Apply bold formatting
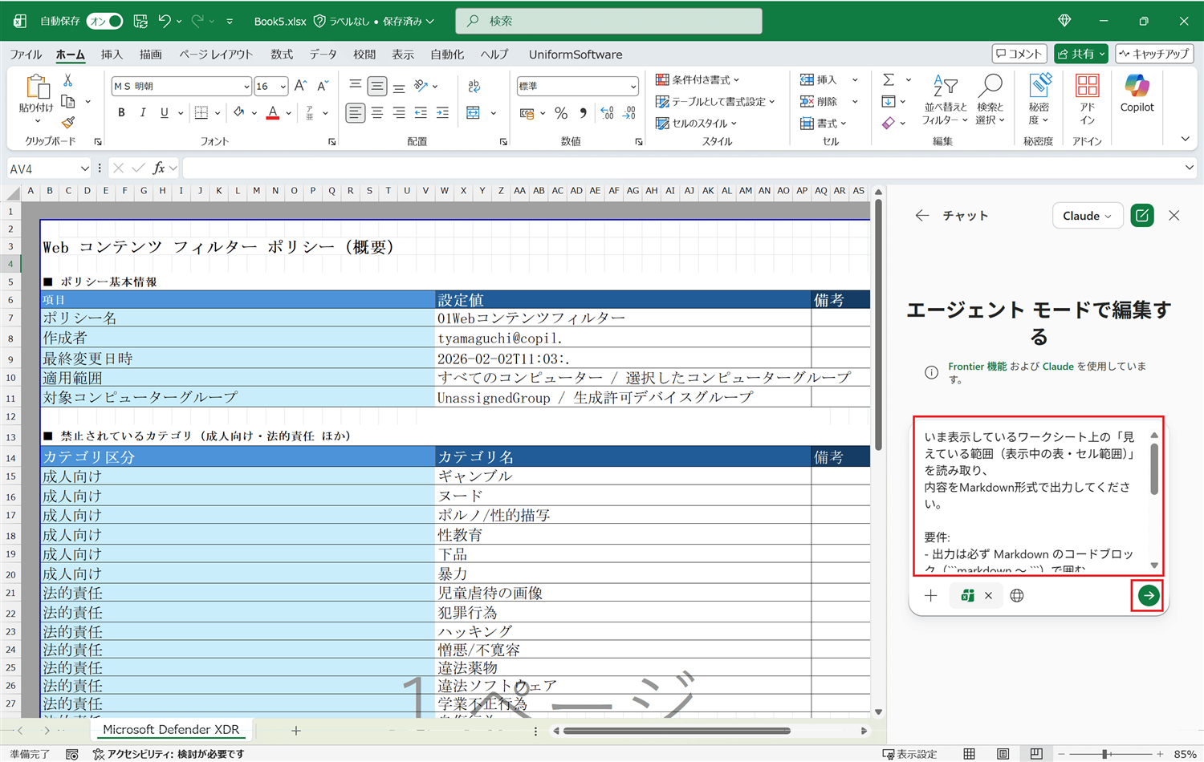Viewport: 1204px width, 762px height. click(x=121, y=113)
